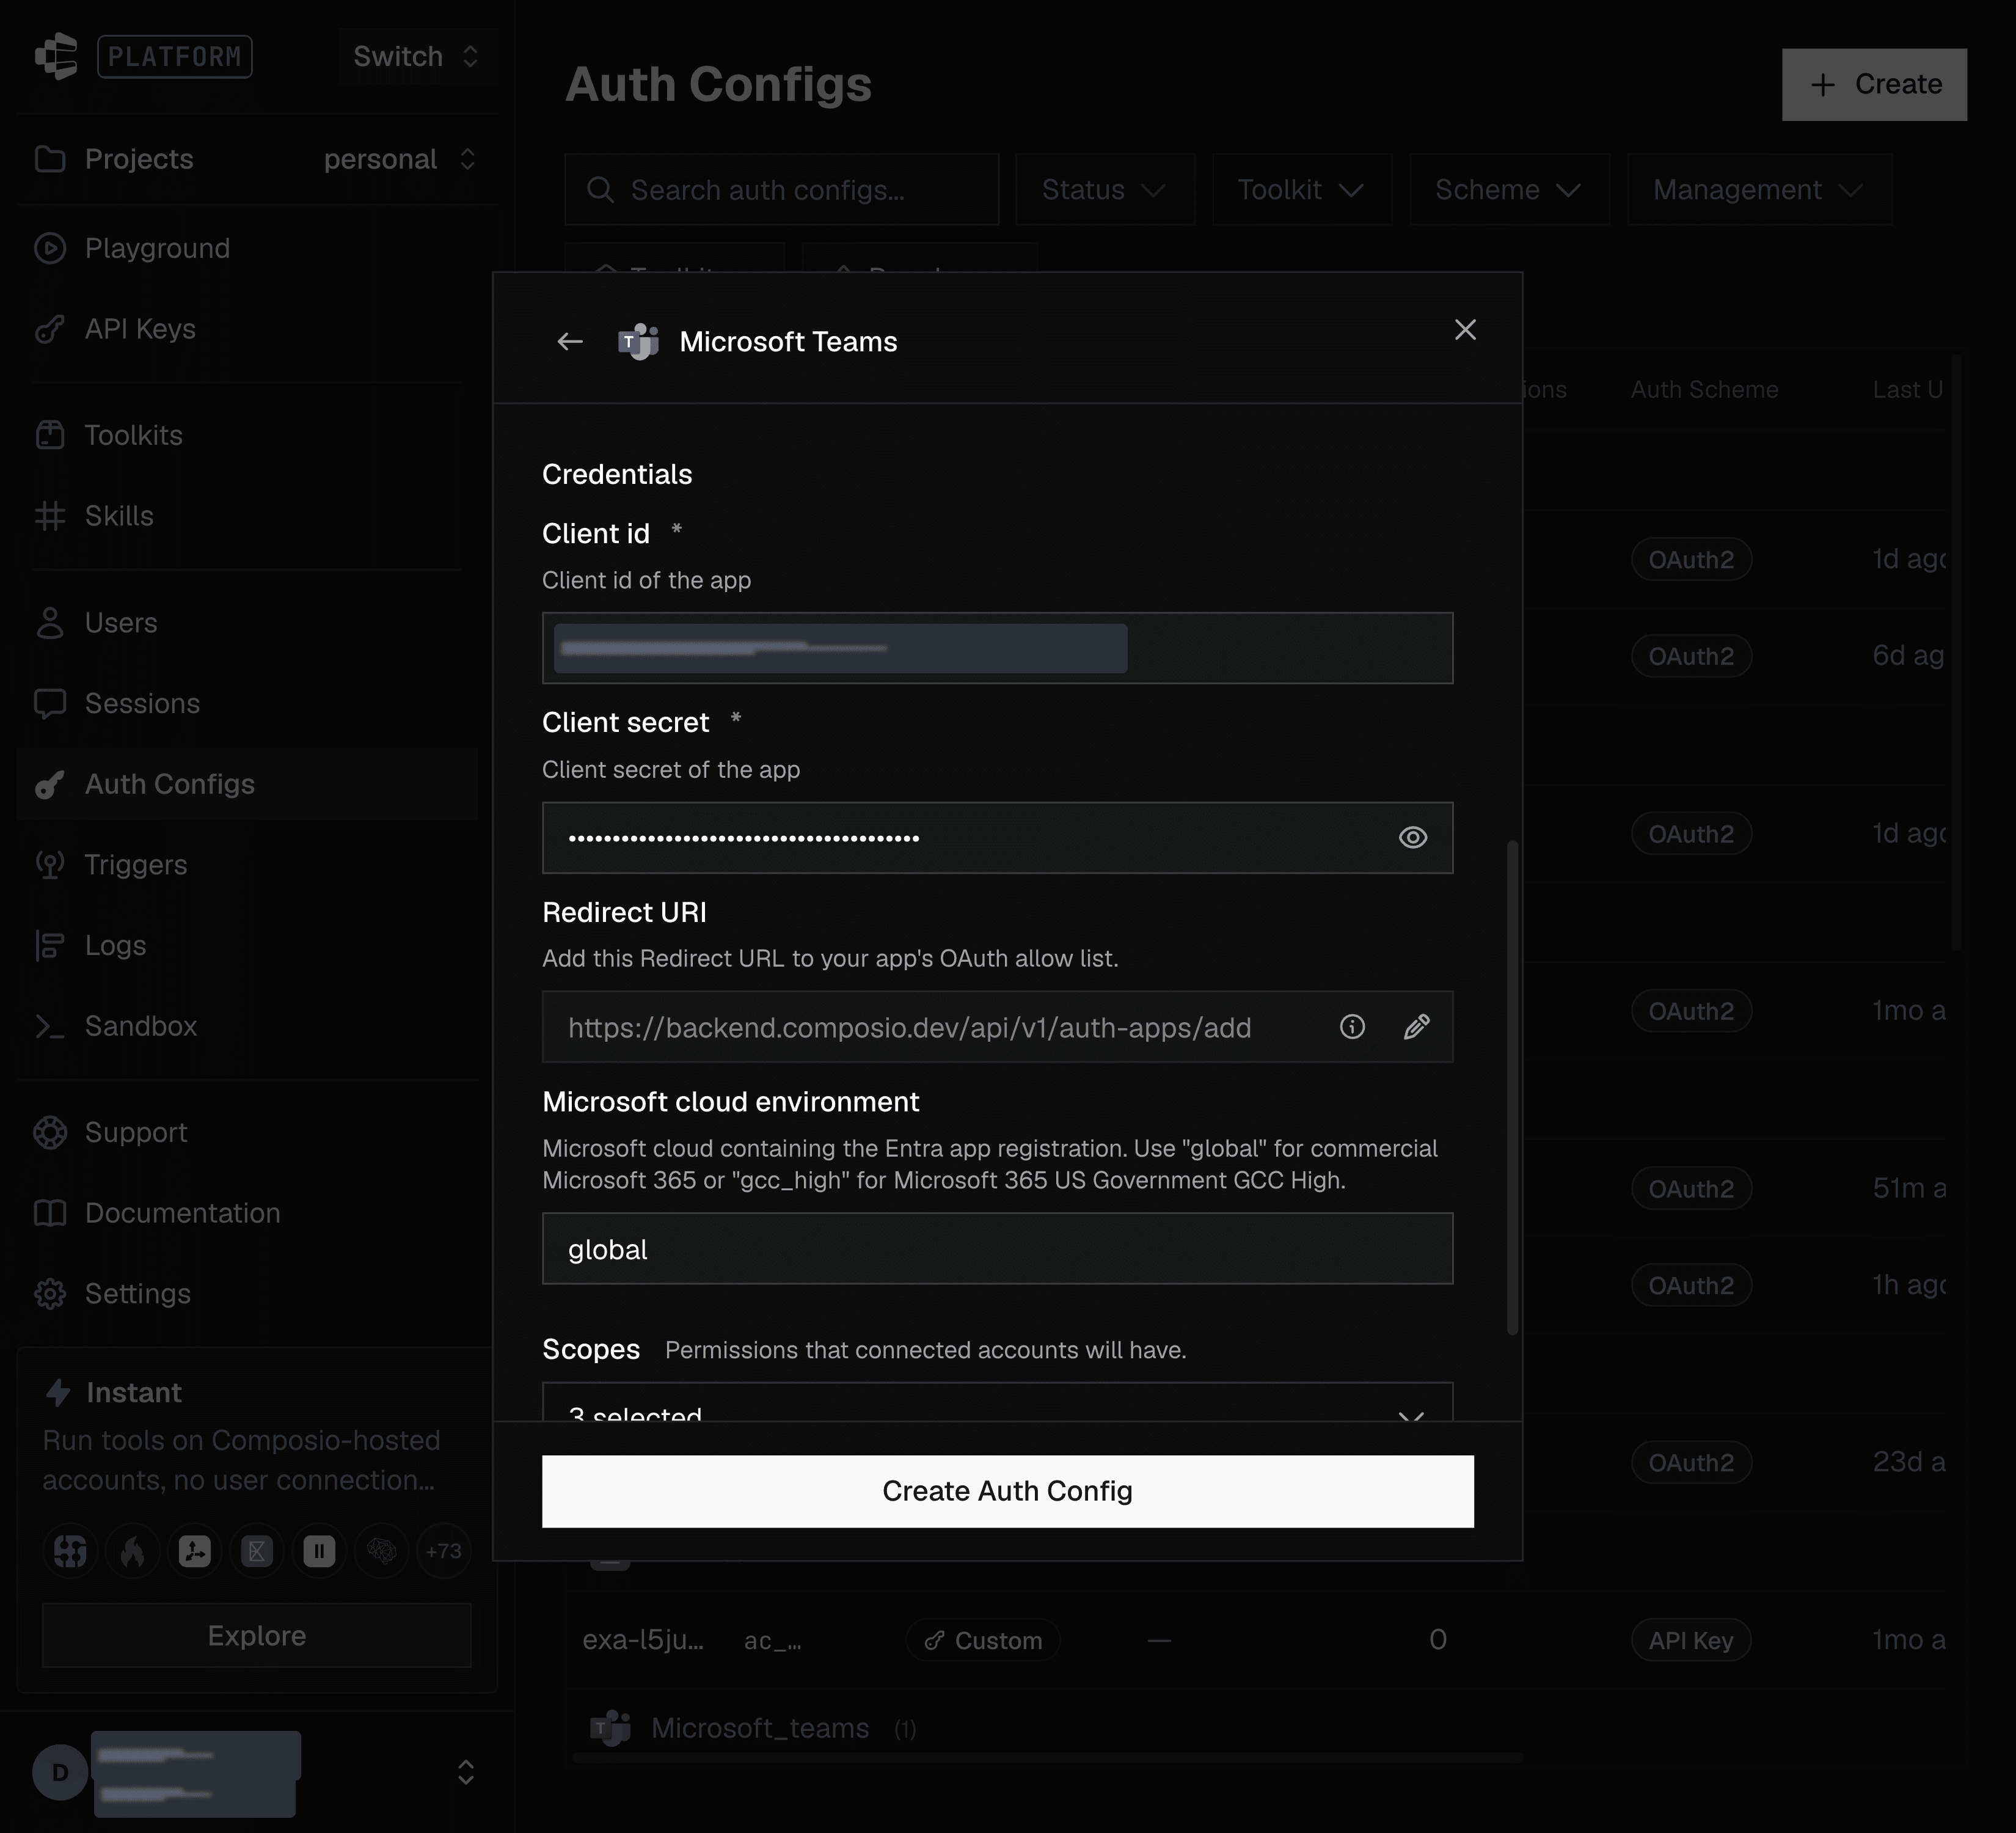The image size is (2016, 1833).
Task: Click the Search auth configs field
Action: coord(782,190)
